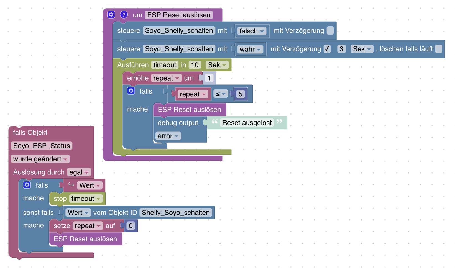Select the 'Shelly_Soyo_schalten' object ID field
This screenshot has height=269, width=455.
176,213
